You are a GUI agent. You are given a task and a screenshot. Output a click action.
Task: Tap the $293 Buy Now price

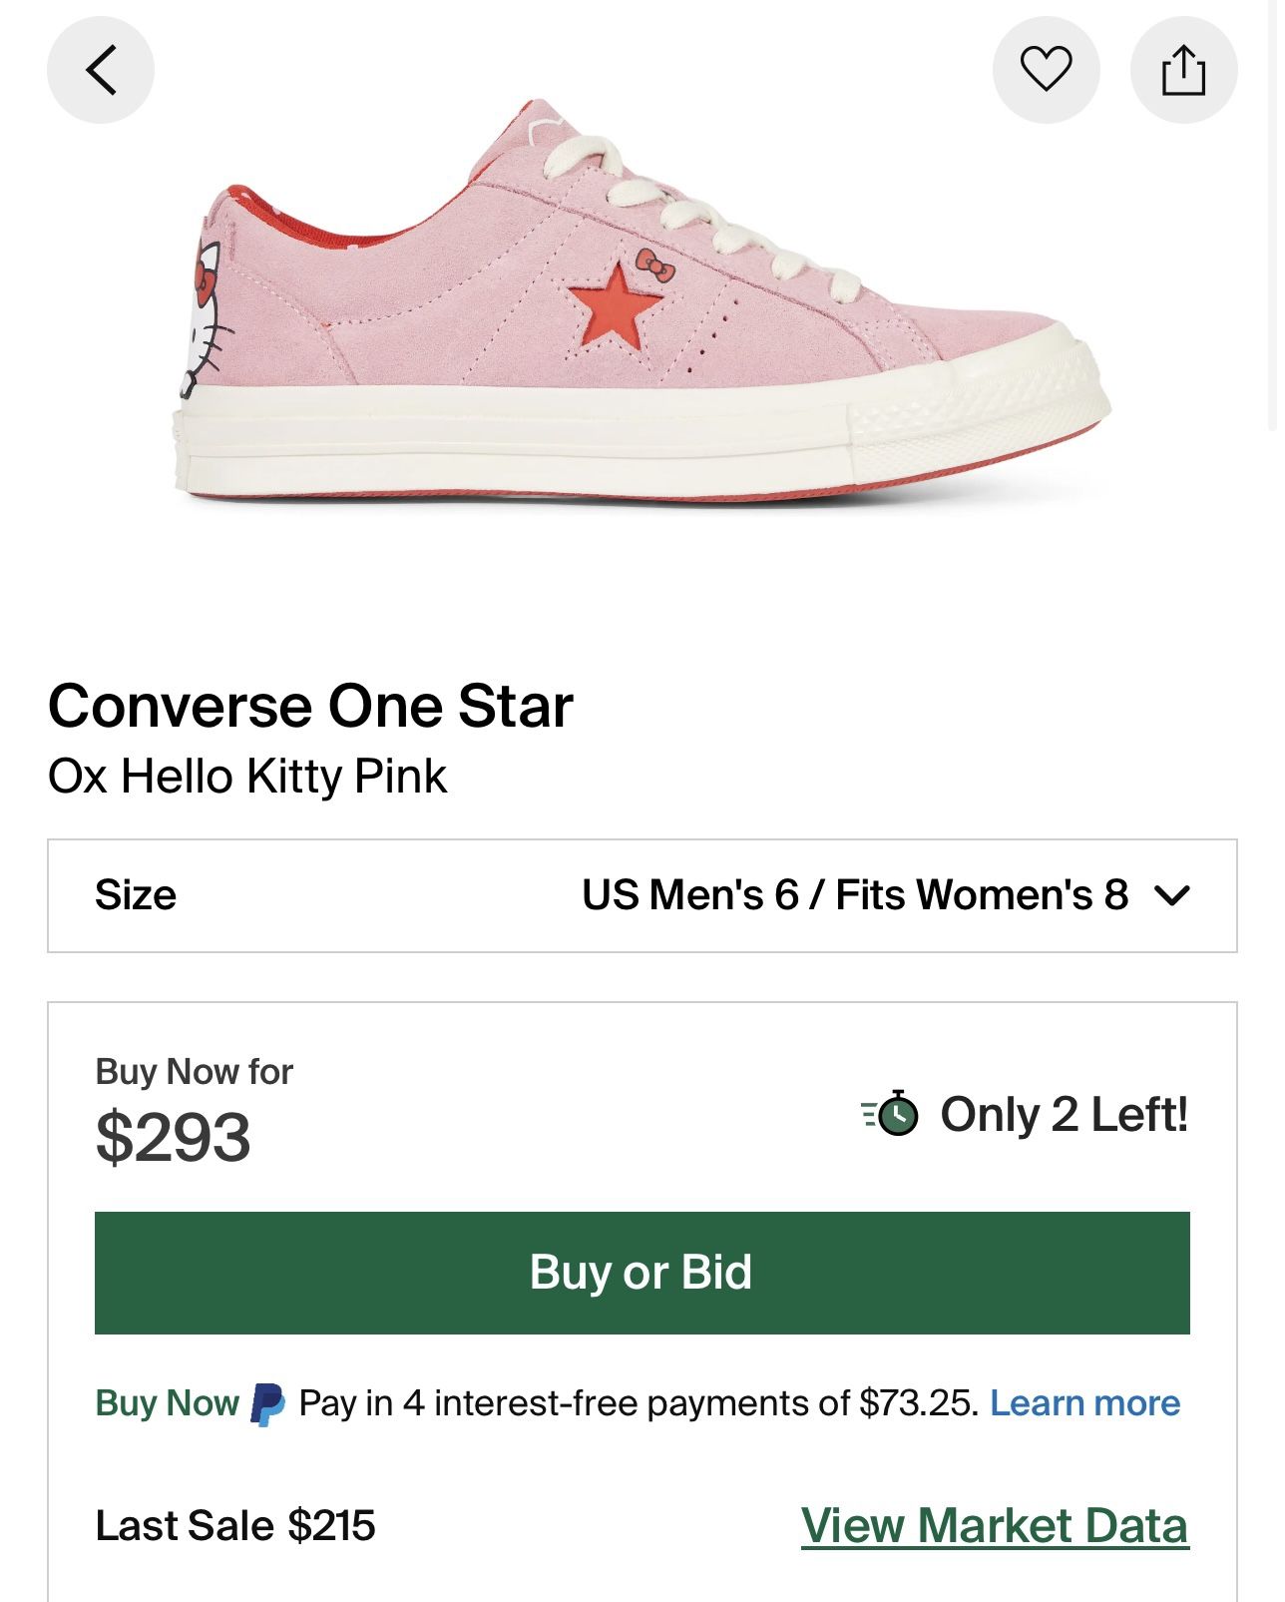pyautogui.click(x=173, y=1137)
